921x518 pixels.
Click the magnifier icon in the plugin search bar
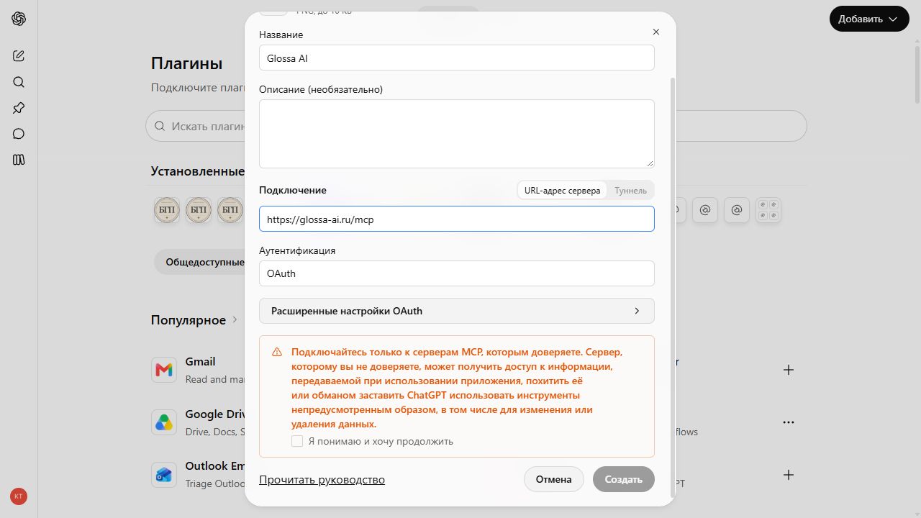click(x=160, y=126)
